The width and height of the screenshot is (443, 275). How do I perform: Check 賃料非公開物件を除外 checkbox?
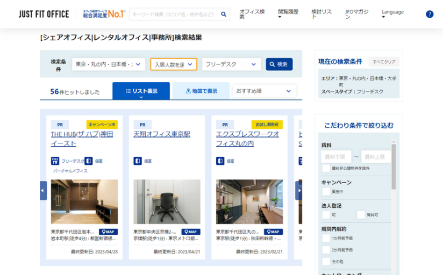pyautogui.click(x=326, y=168)
